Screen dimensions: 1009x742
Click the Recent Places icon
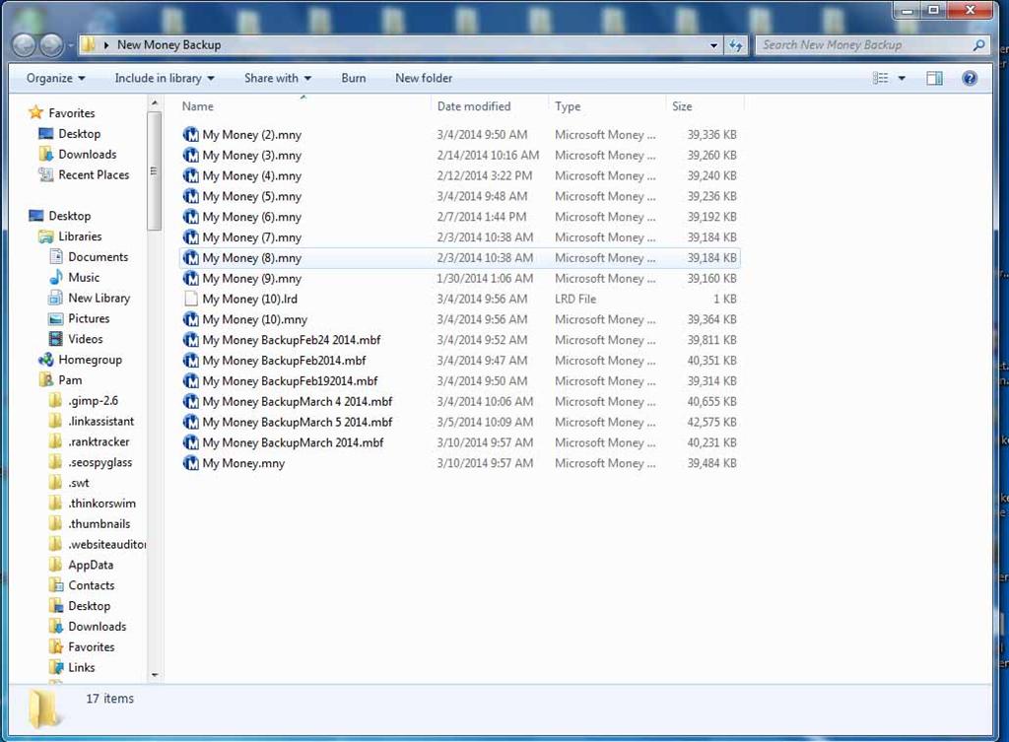pyautogui.click(x=45, y=175)
